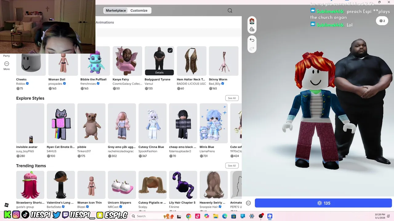Image resolution: width=394 pixels, height=221 pixels.
Task: Click the undo arrow in avatar preview
Action: coord(252,40)
